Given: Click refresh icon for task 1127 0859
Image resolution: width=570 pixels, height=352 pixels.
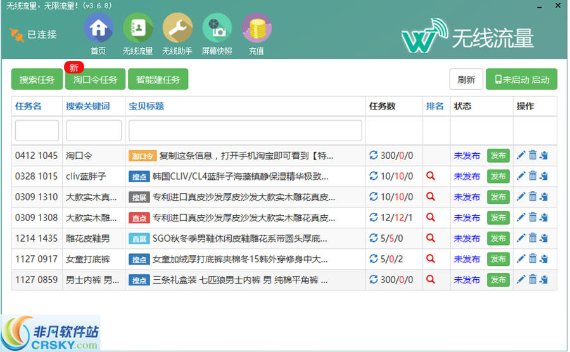Looking at the screenshot, I should coord(373,279).
